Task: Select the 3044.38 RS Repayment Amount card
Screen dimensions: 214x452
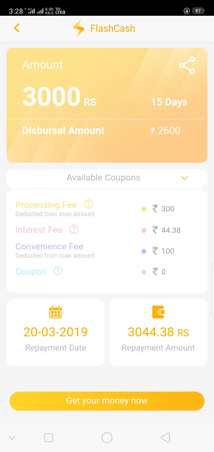Action: pos(158,332)
